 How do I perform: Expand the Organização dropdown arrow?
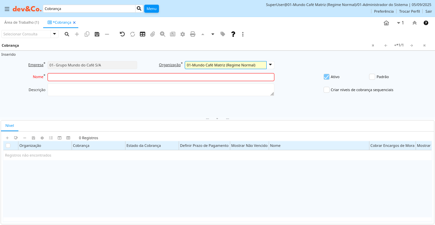tap(270, 65)
